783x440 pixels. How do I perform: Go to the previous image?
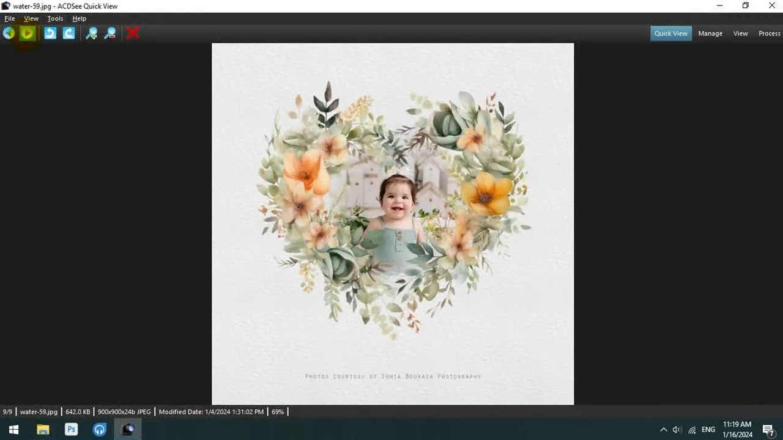(x=9, y=34)
